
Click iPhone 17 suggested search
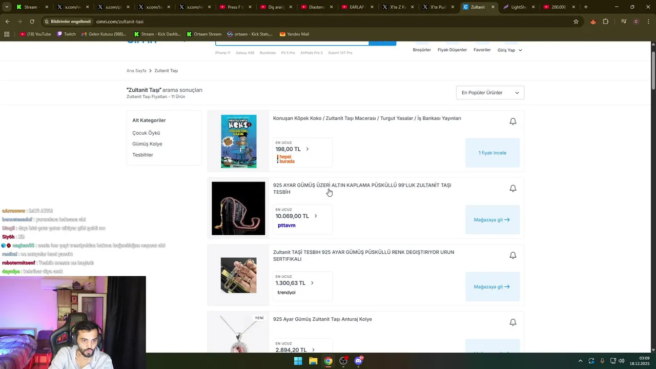click(222, 53)
